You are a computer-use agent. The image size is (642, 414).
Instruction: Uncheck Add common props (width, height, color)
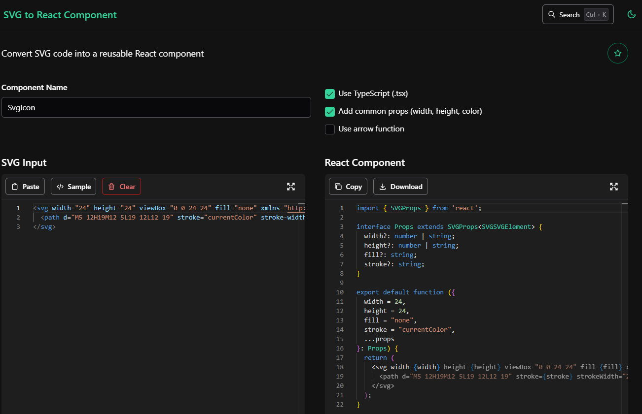tap(329, 111)
